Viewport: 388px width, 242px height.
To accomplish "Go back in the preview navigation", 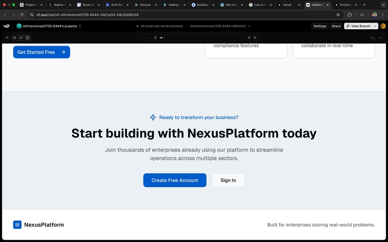I will [146, 38].
